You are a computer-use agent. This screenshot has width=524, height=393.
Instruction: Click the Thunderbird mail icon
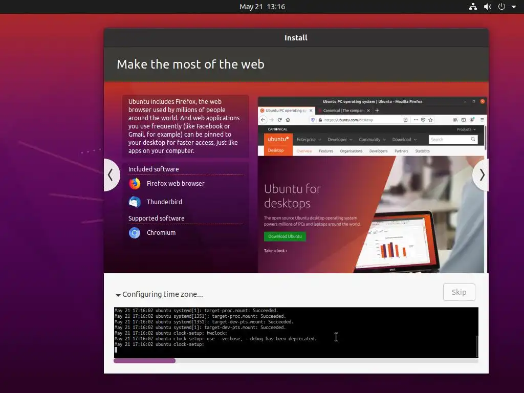click(135, 202)
